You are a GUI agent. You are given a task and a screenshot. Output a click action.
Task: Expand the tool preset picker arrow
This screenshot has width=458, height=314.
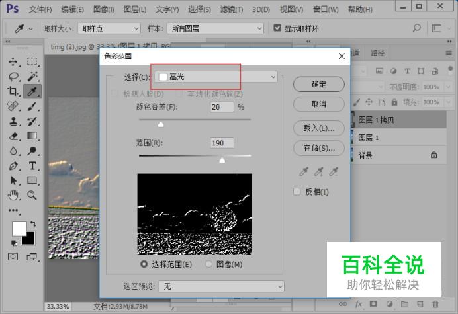point(30,29)
